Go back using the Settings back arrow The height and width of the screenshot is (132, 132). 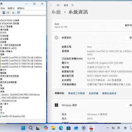click(51, 5)
